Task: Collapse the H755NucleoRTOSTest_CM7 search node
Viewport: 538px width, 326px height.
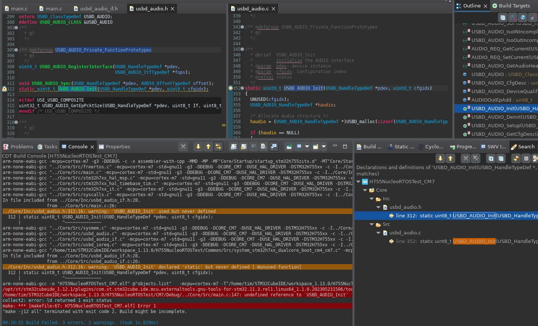Action: 358,182
